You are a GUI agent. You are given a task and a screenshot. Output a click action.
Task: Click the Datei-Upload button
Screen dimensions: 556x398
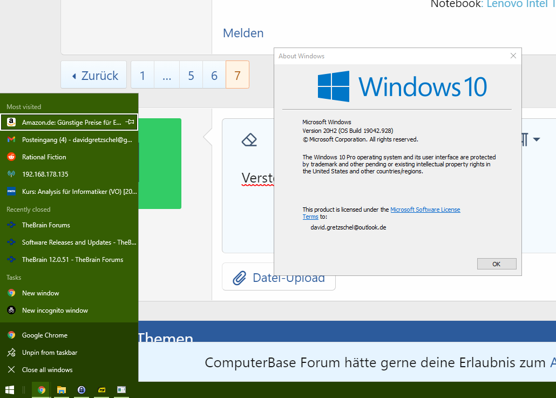[x=279, y=277]
